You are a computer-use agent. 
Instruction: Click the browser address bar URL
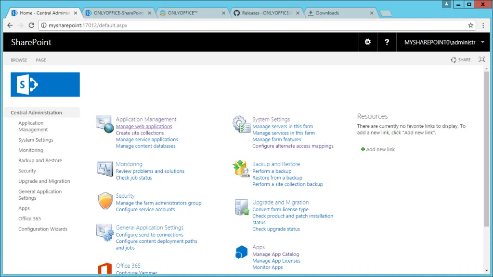88,25
